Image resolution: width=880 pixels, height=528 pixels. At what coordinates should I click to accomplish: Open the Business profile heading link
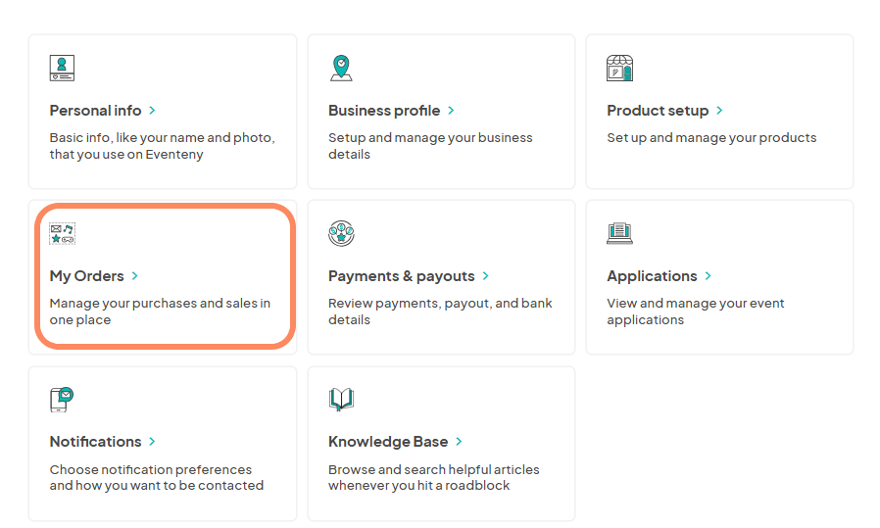coord(384,111)
